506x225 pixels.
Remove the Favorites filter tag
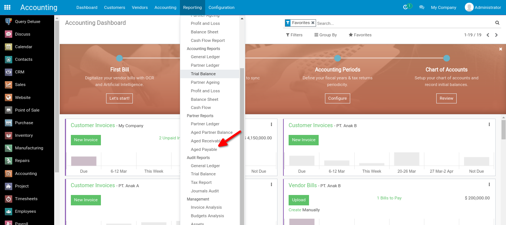313,23
